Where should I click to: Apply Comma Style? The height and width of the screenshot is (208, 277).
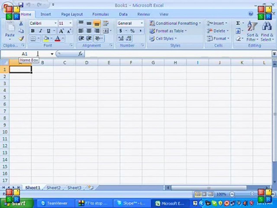coord(141,31)
